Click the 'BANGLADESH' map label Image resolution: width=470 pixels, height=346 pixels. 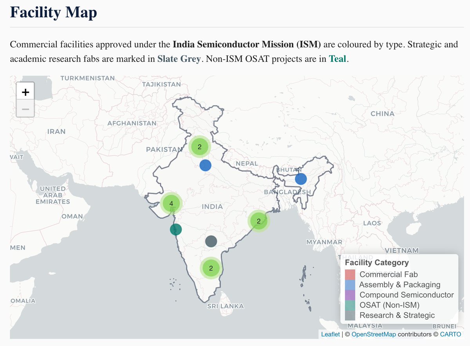tap(287, 192)
